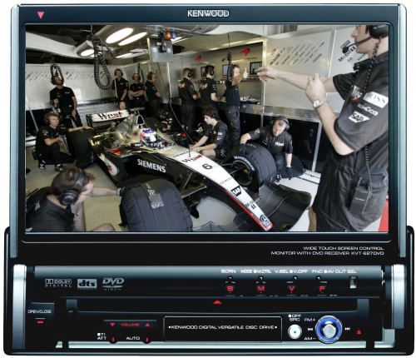Push the red eject button

coord(359,331)
